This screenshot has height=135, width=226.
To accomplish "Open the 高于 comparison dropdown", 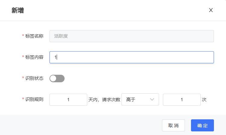I will coord(140,99).
